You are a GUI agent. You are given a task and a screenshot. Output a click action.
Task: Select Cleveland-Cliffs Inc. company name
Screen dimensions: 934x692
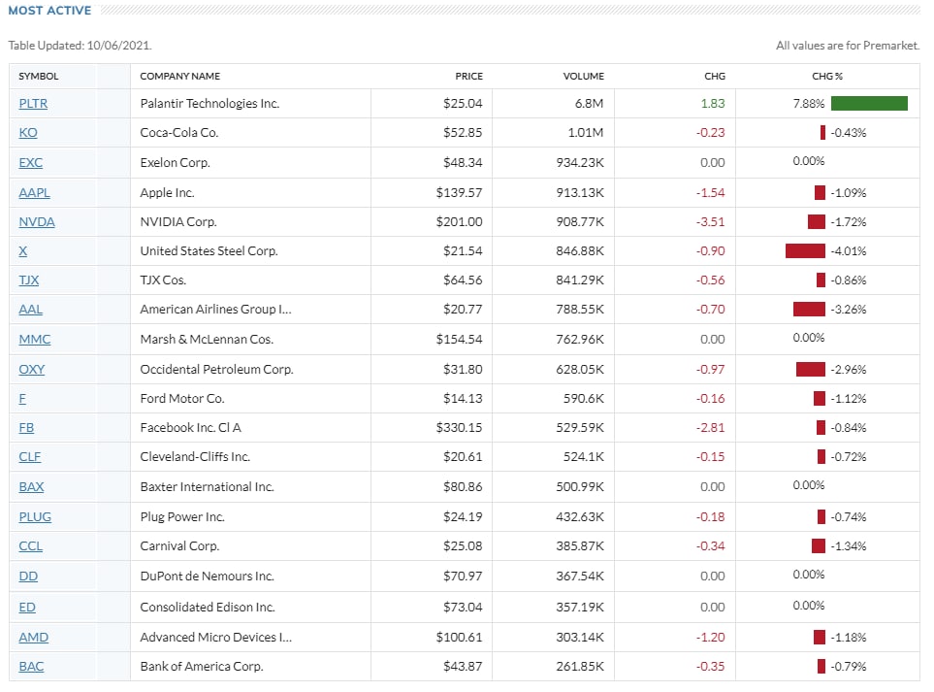(x=195, y=457)
